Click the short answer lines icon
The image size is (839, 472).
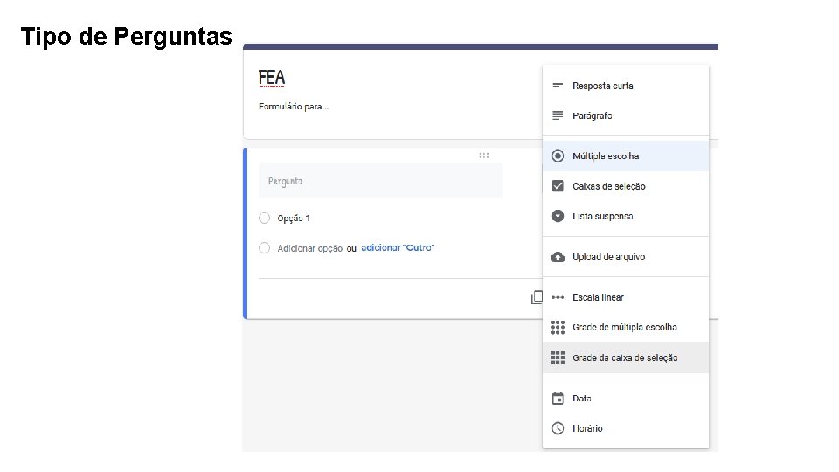(x=558, y=85)
